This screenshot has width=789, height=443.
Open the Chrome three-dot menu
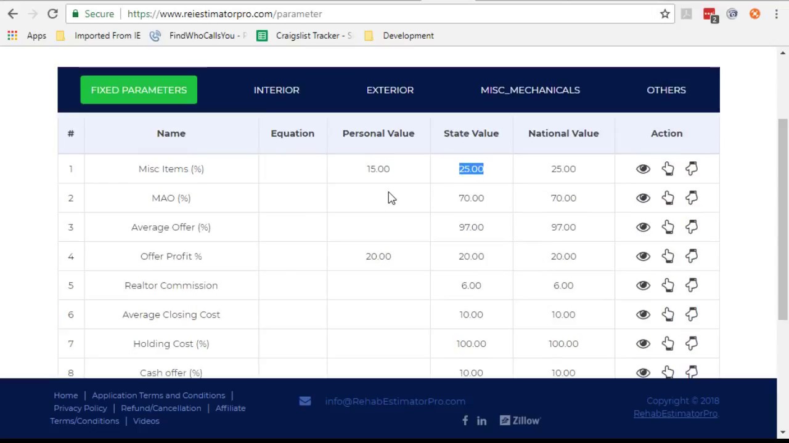[x=776, y=14]
